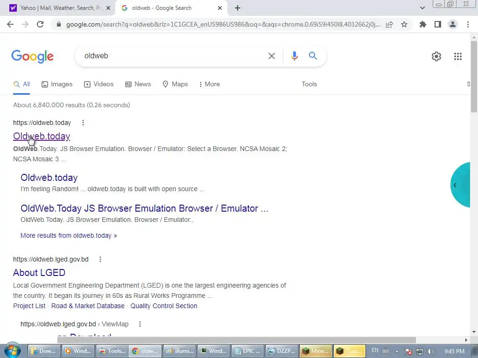Screen dimensions: 478x358
Task: Open Quality Control Section sitelink
Action: (164, 306)
